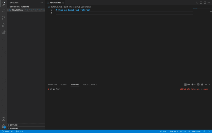Maximize the panel using the chevron up
This screenshot has height=133, width=212.
(206, 85)
